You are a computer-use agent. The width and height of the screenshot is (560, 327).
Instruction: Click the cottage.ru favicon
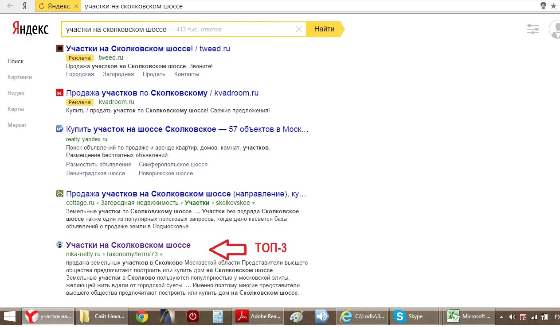60,193
